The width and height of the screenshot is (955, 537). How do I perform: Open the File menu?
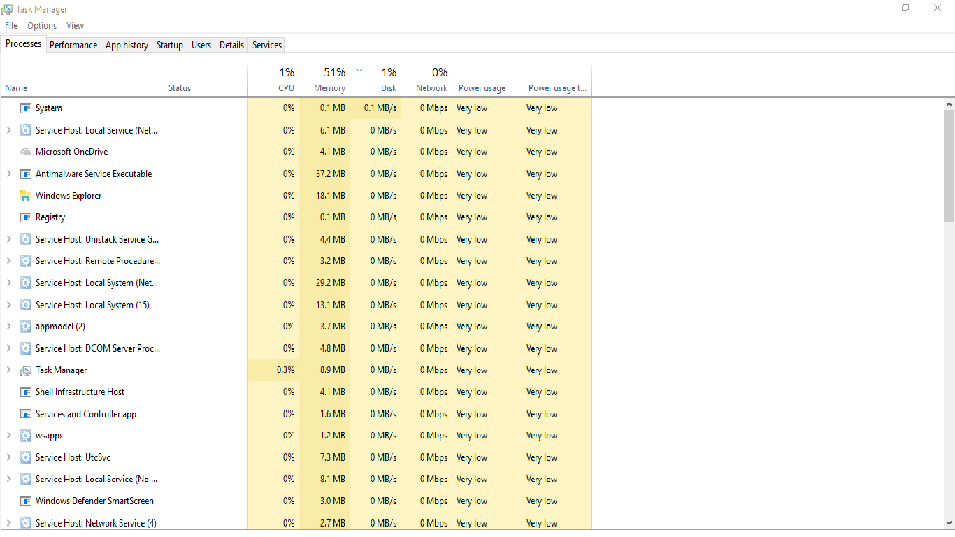point(11,26)
